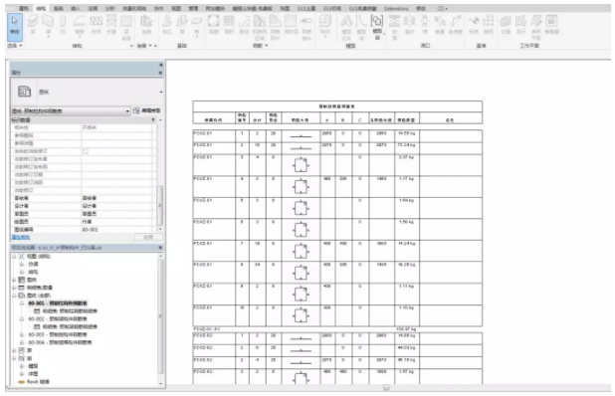Viewport: 615px width, 396px height.
Task: Select the Area reinforcement (面积) tool
Action: point(229,25)
